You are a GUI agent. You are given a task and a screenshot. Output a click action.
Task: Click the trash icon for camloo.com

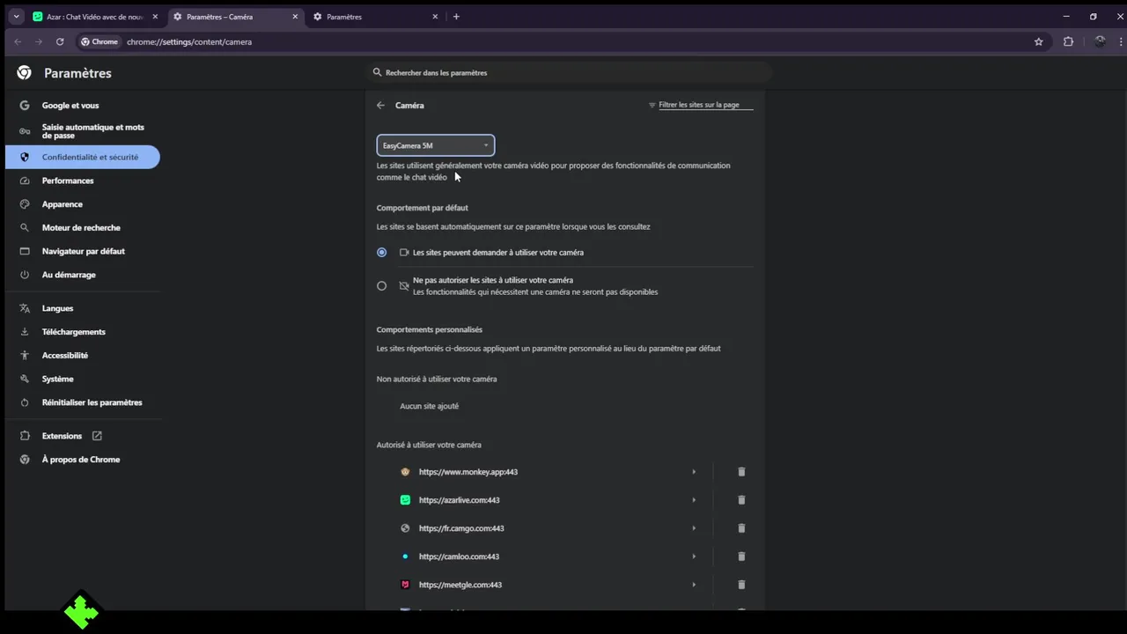[x=741, y=557]
